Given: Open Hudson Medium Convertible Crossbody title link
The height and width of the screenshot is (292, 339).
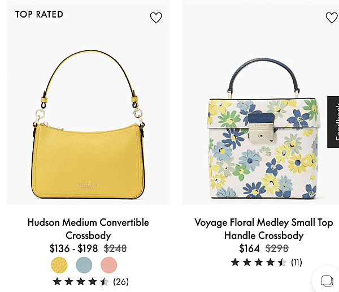Looking at the screenshot, I should [88, 229].
